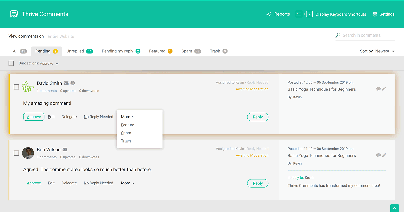
Task: Open Settings gear icon
Action: [x=375, y=14]
